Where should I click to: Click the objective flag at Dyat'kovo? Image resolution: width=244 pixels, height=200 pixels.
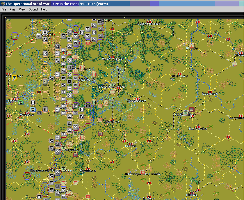click(x=112, y=57)
